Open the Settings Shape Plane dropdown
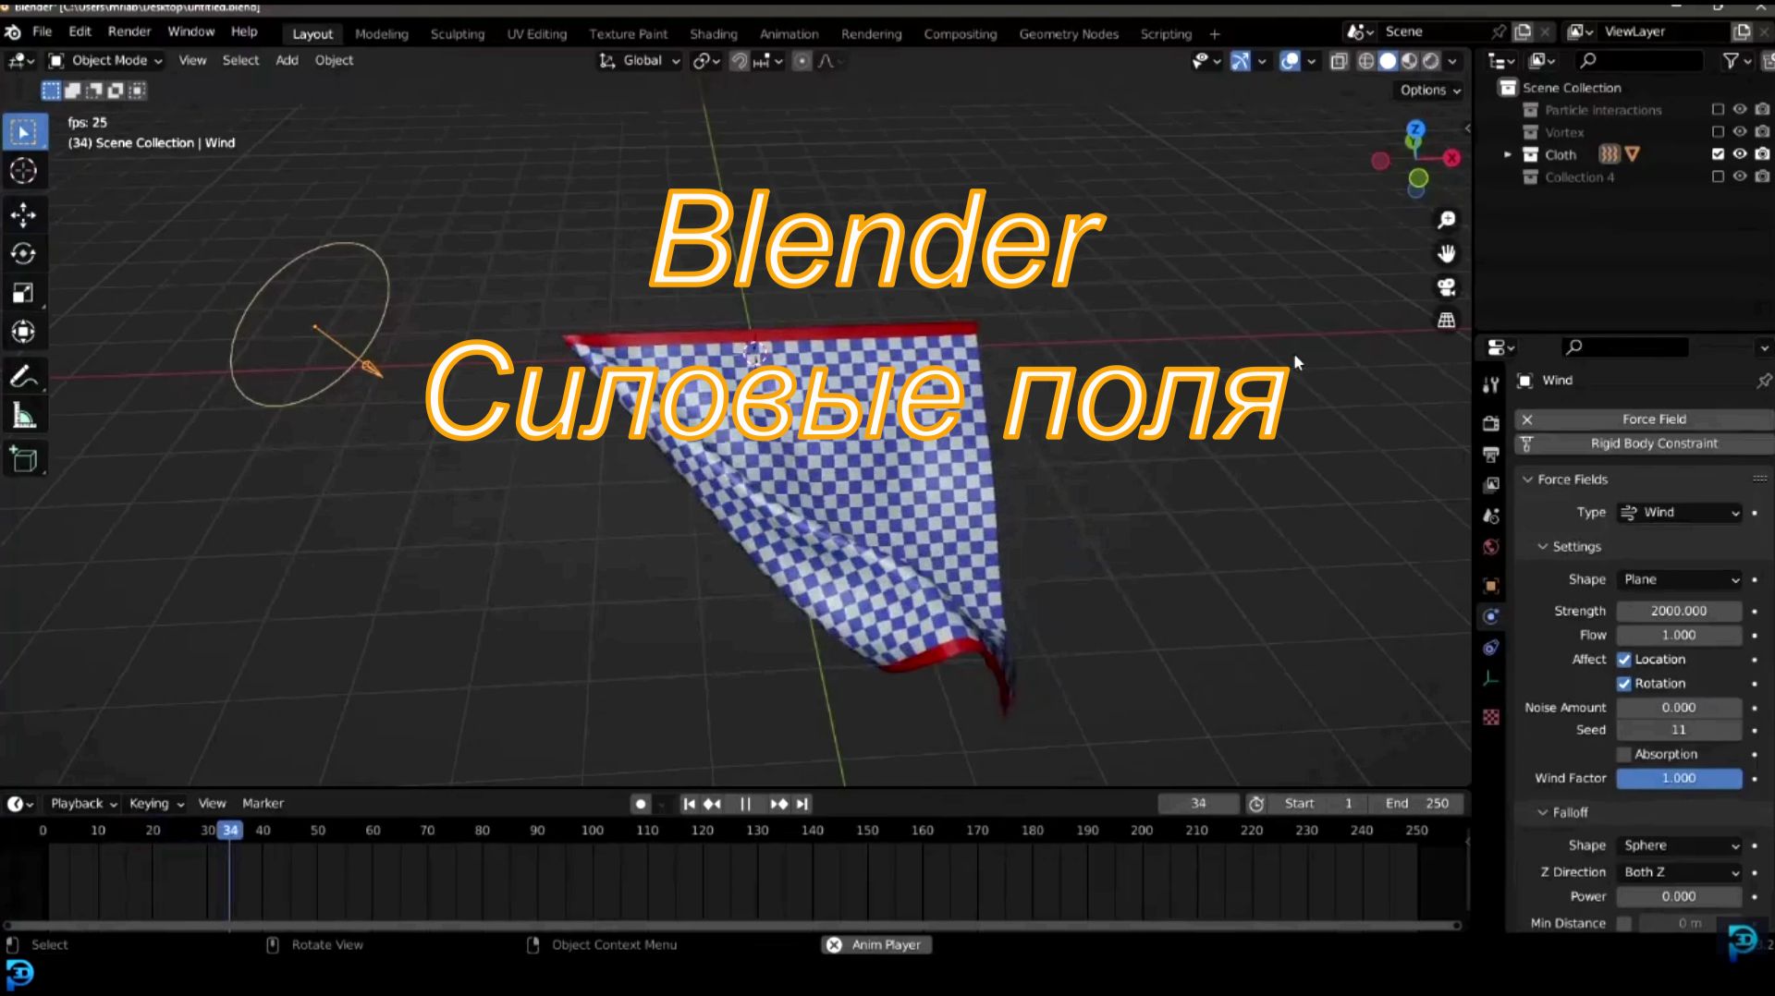The width and height of the screenshot is (1775, 996). coord(1679,580)
